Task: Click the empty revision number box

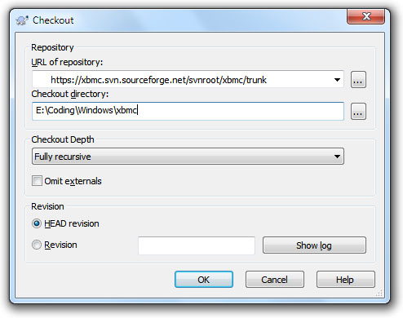Action: pos(197,245)
